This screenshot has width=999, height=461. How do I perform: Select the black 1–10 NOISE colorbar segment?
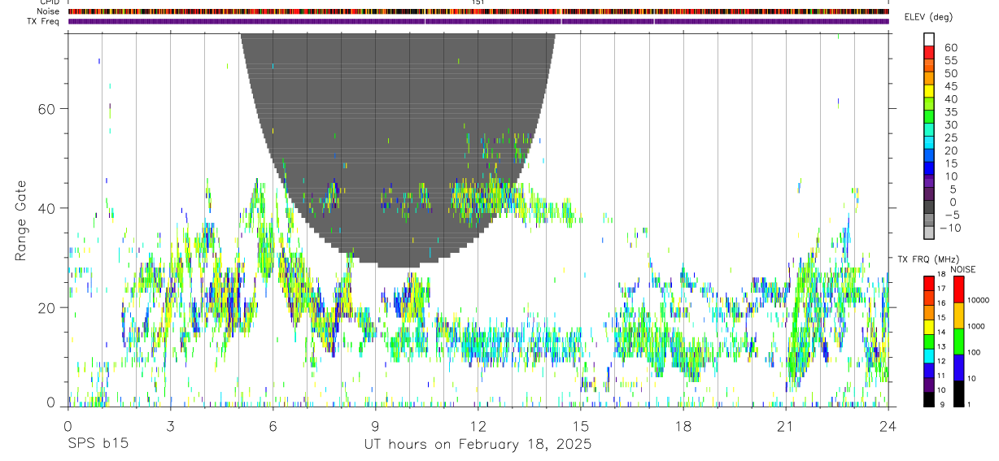(958, 394)
